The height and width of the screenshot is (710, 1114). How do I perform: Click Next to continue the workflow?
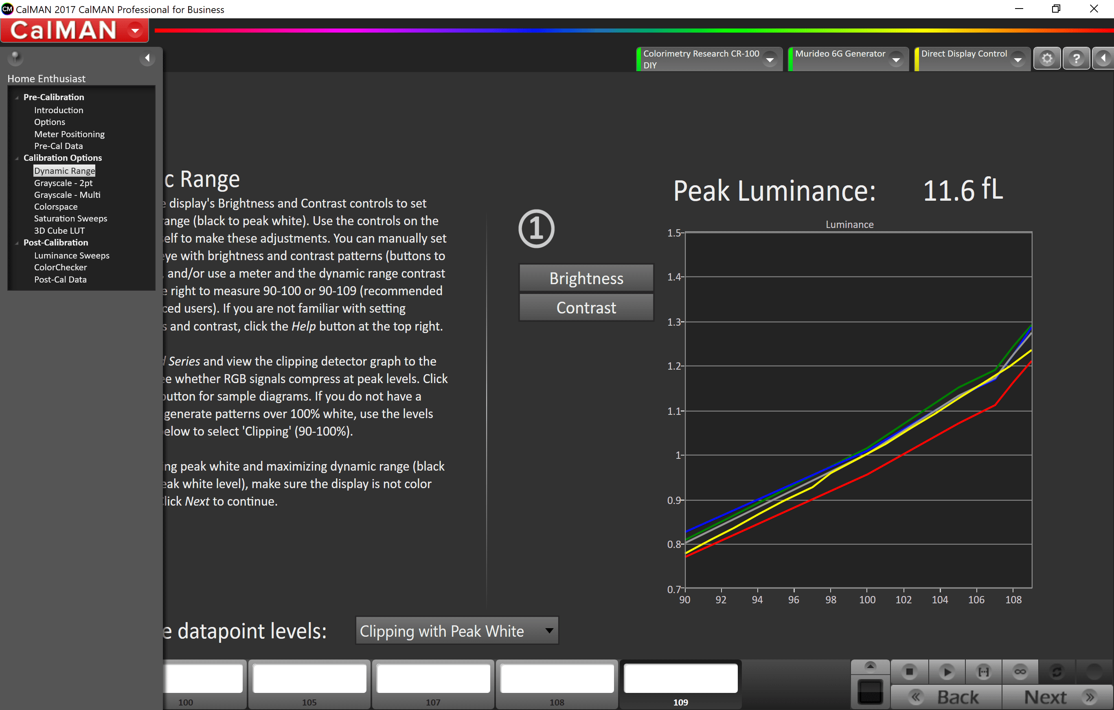[x=1058, y=697]
